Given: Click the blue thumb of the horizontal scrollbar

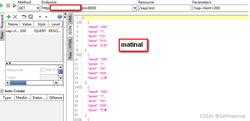Looking at the screenshot, I should pyautogui.click(x=18, y=83).
